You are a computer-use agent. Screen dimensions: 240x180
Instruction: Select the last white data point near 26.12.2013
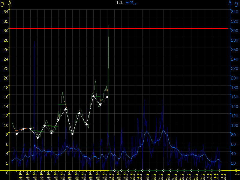[x=107, y=97]
